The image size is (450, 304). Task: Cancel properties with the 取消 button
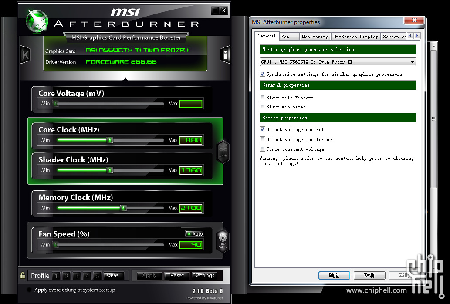[369, 275]
